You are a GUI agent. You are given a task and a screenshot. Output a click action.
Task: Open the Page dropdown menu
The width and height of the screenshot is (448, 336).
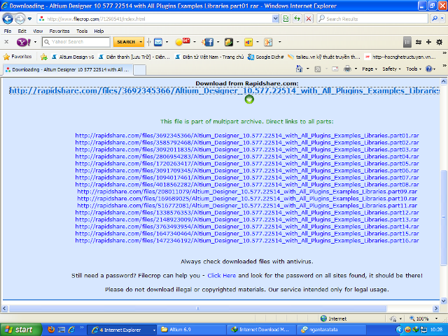[x=370, y=69]
